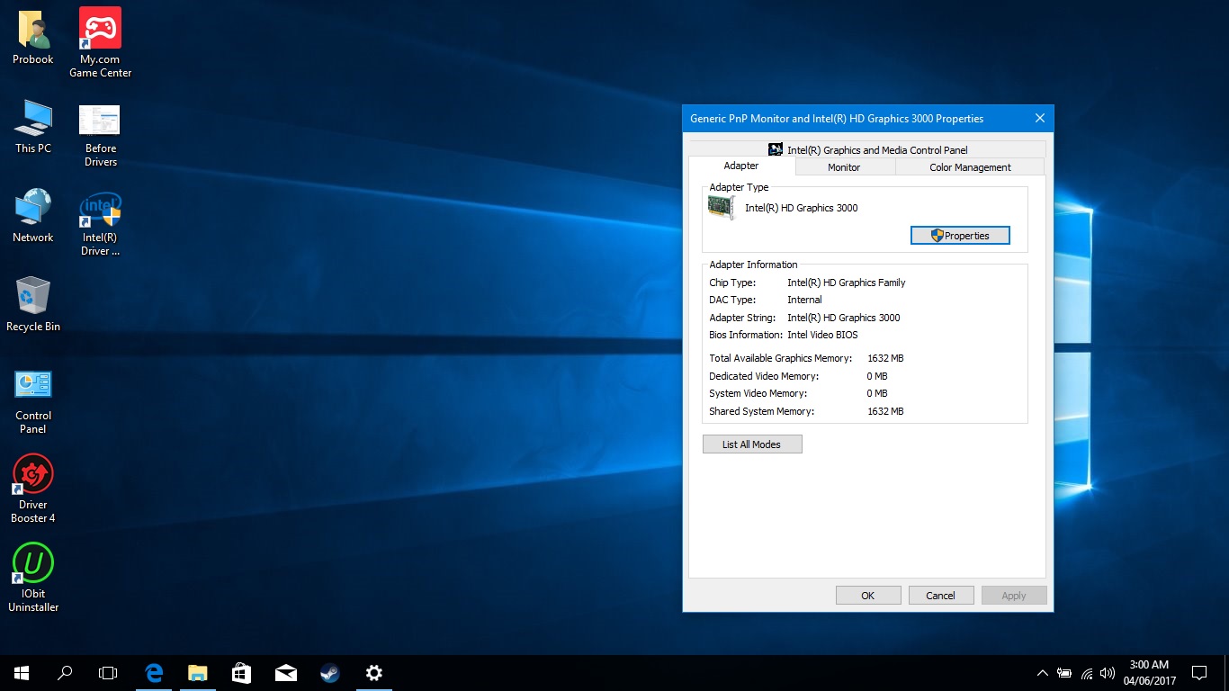Click the DAC Type value Internal
This screenshot has height=691, width=1229.
click(x=805, y=300)
